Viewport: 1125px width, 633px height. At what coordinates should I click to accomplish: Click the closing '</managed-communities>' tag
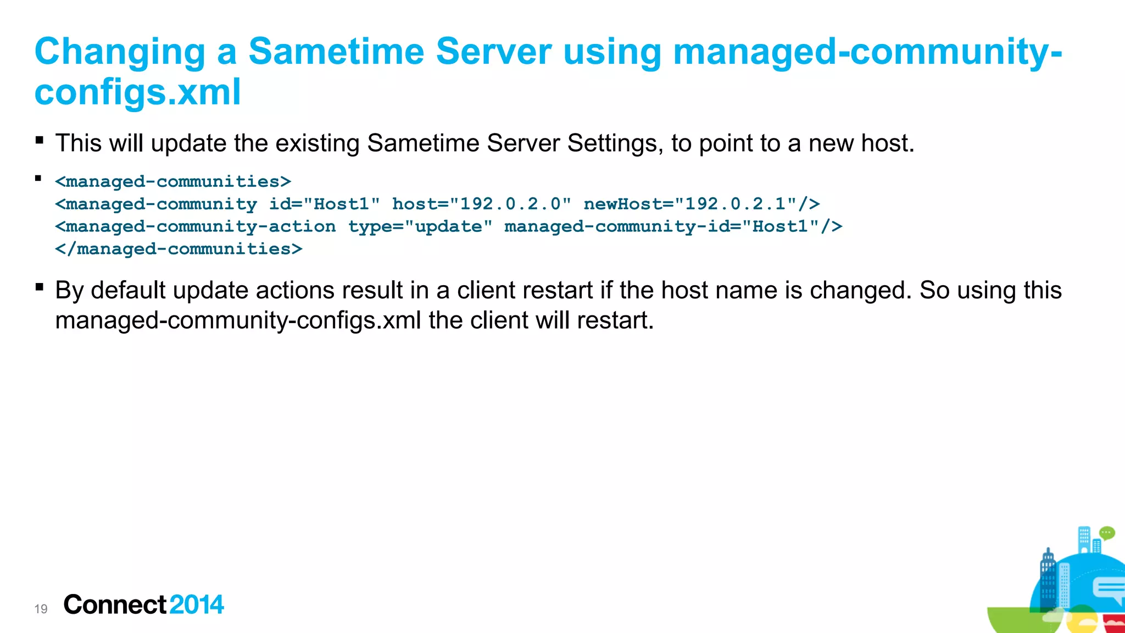click(x=179, y=249)
